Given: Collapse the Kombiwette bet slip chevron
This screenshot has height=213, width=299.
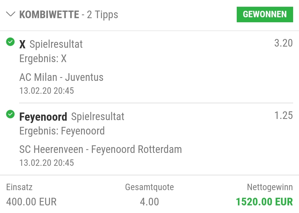Looking at the screenshot, I should click(x=11, y=14).
